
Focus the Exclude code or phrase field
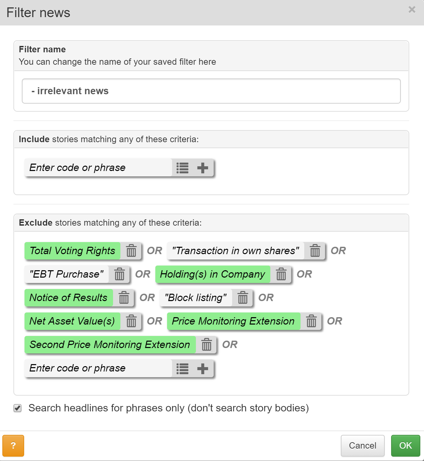98,368
